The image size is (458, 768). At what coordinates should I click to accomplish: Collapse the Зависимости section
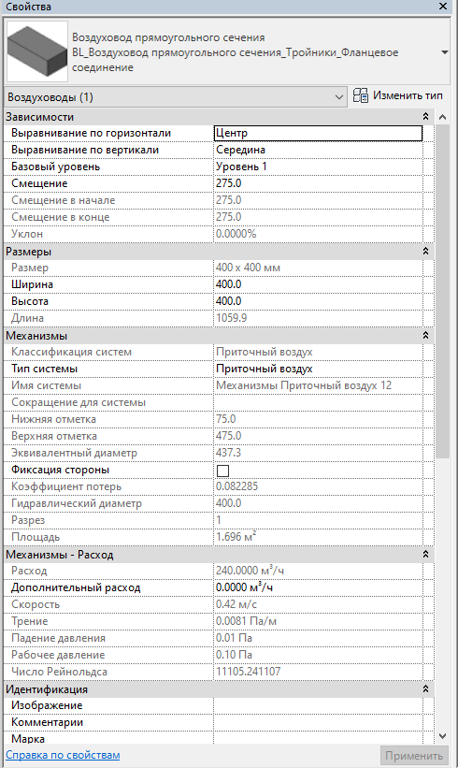pos(425,117)
